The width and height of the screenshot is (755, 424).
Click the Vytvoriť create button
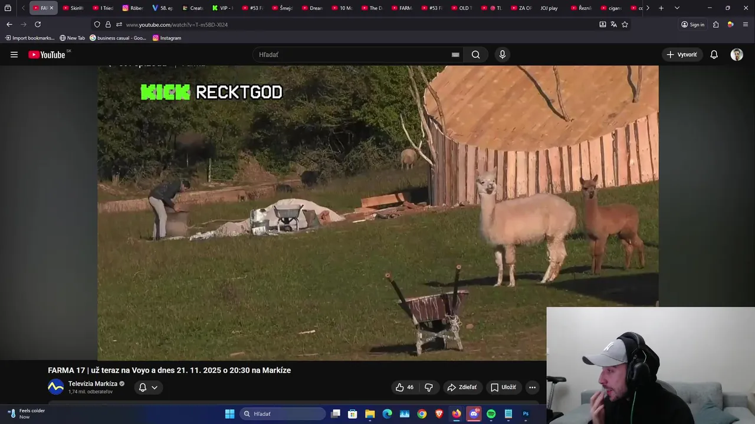[x=682, y=55]
